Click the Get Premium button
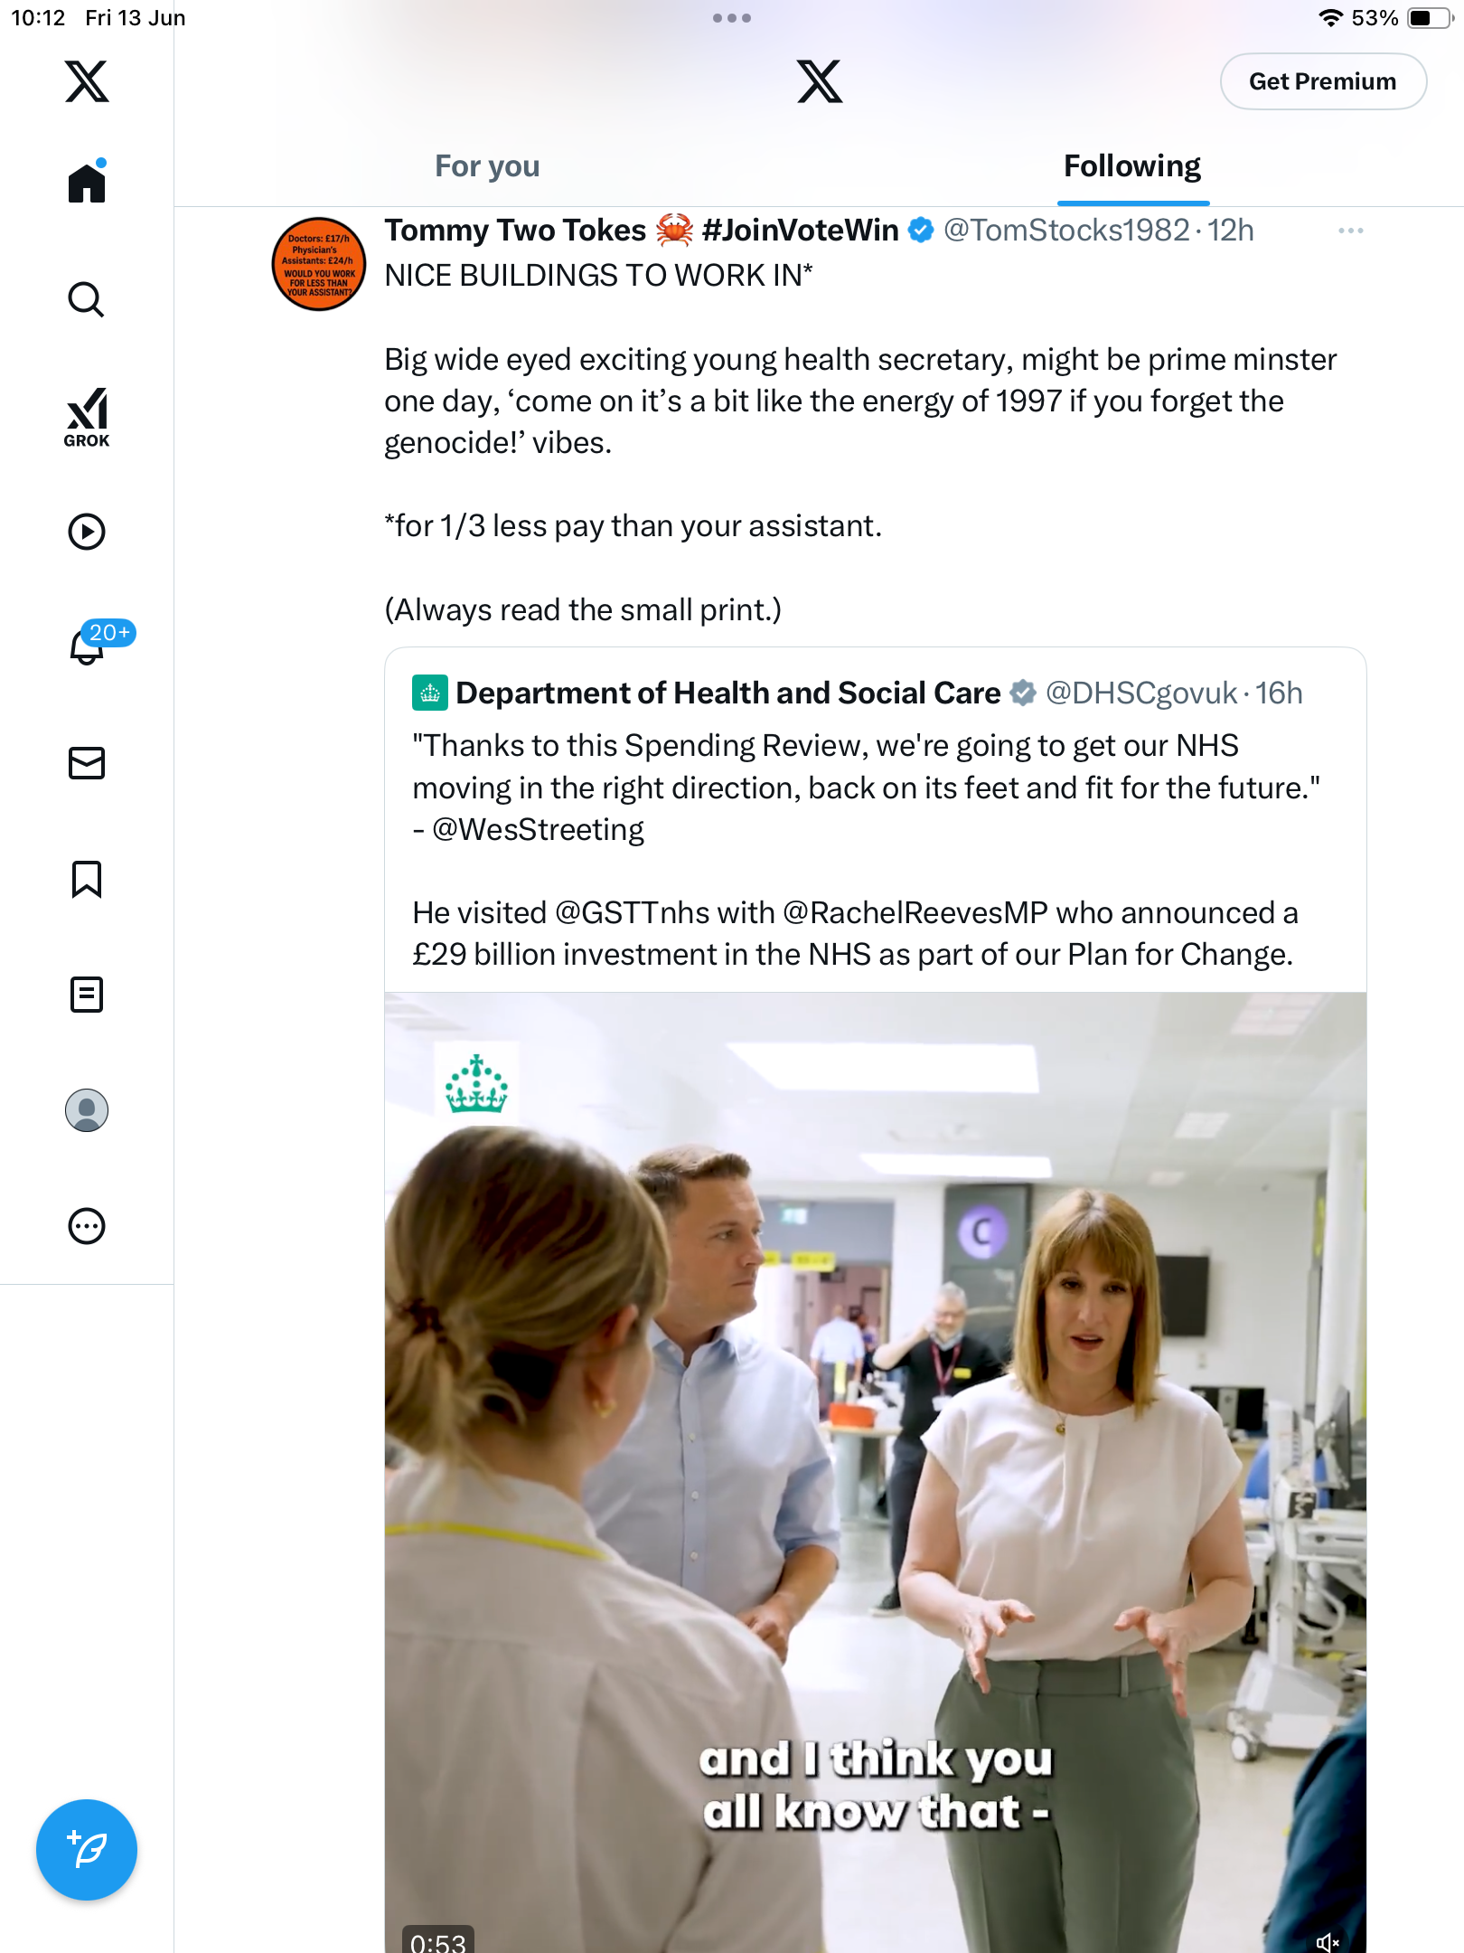This screenshot has height=1953, width=1464. (x=1323, y=81)
